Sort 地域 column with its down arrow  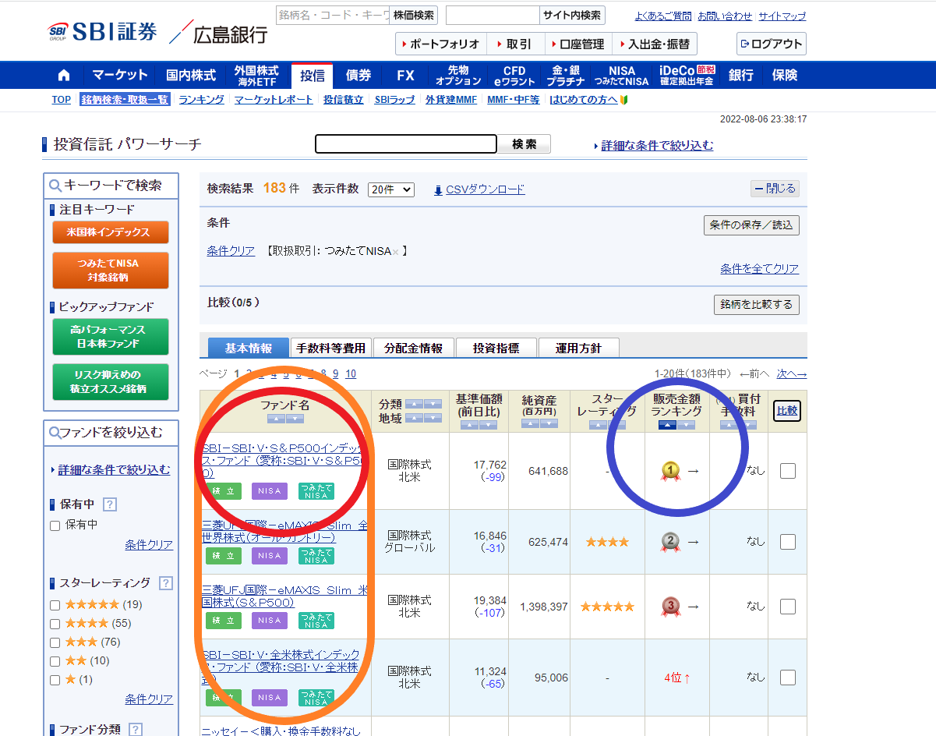coord(433,418)
